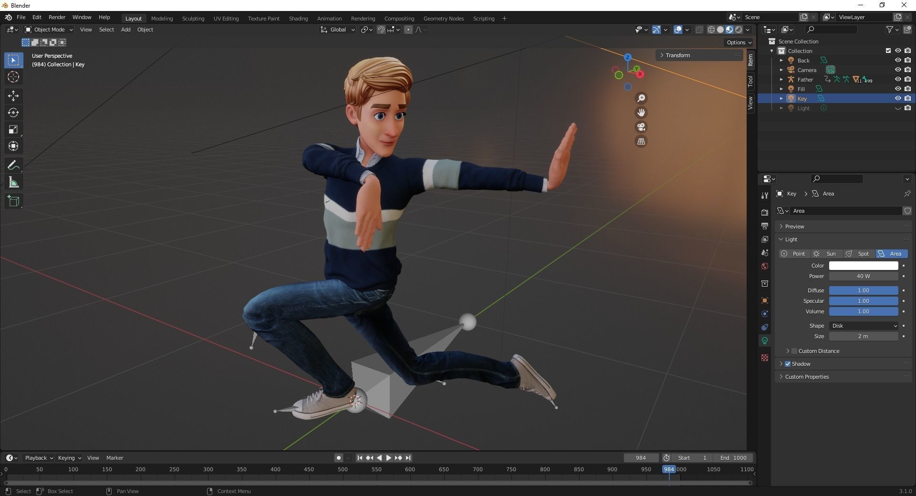Choose the Add Cube tool
Image resolution: width=916 pixels, height=496 pixels.
(x=13, y=201)
